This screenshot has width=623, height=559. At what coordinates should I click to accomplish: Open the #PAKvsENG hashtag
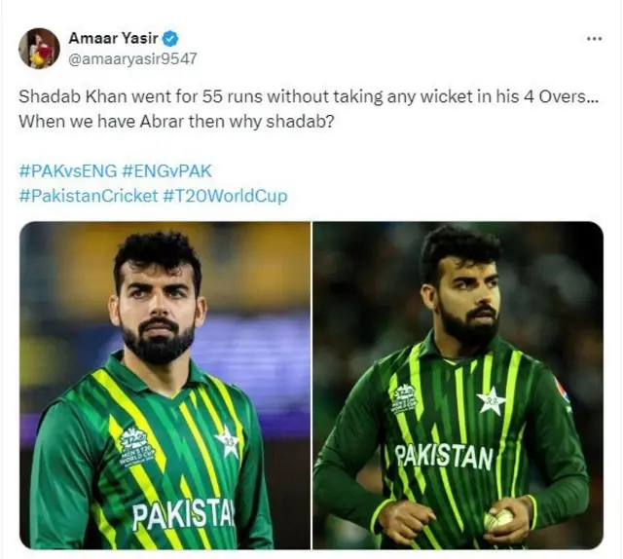click(x=68, y=171)
